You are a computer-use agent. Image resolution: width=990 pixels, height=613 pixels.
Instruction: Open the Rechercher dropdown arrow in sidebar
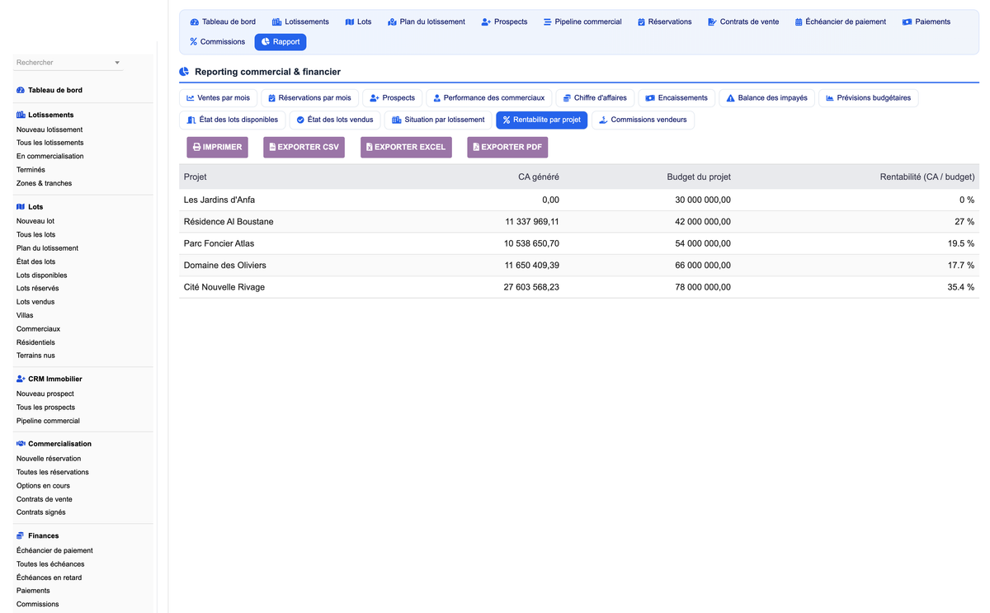point(117,63)
